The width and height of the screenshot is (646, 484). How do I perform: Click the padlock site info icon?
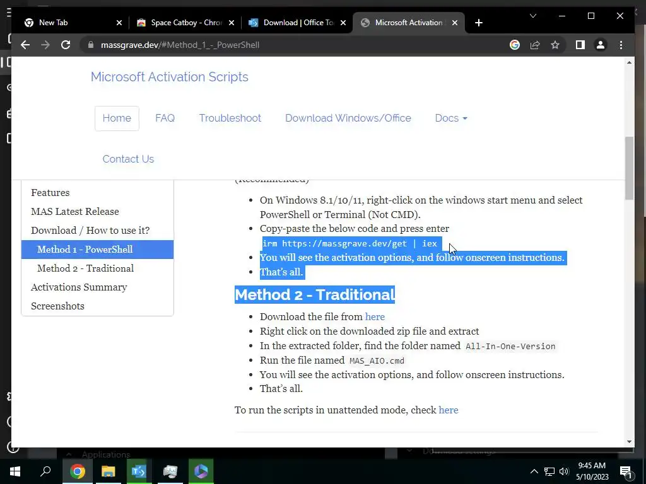tap(91, 45)
